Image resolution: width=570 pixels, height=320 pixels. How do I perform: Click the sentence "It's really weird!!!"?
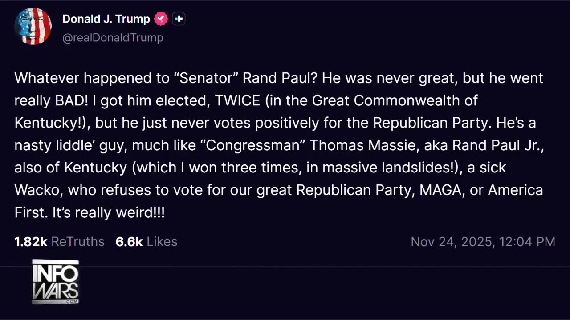tap(109, 212)
